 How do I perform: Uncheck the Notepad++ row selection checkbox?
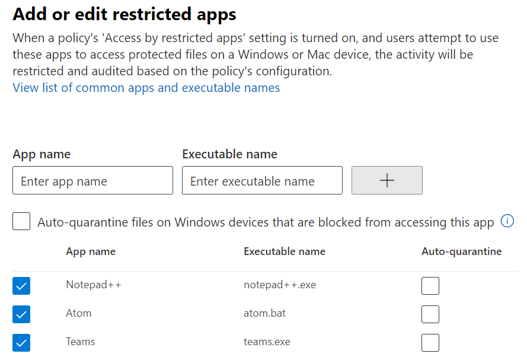21,286
